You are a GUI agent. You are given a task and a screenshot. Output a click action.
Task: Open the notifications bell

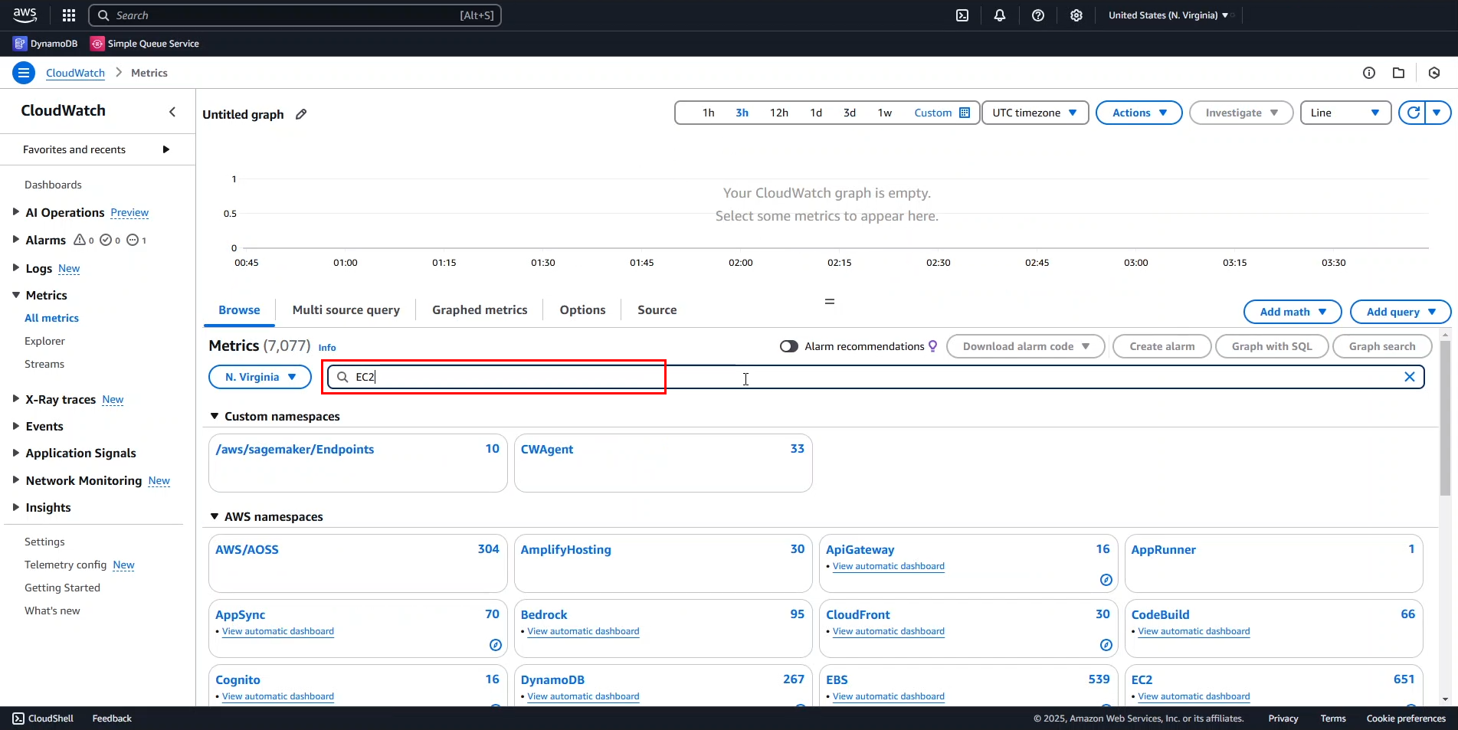[x=1000, y=15]
